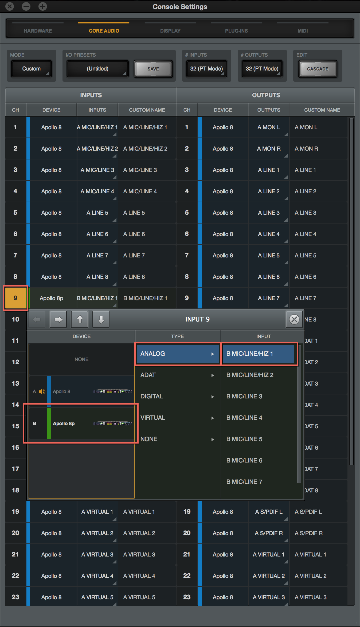Click the outputs table scrollbar
The height and width of the screenshot is (627, 360).
click(351, 292)
